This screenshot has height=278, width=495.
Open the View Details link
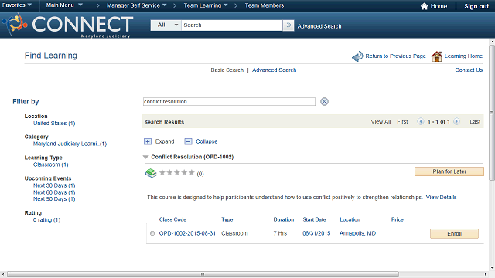(441, 198)
